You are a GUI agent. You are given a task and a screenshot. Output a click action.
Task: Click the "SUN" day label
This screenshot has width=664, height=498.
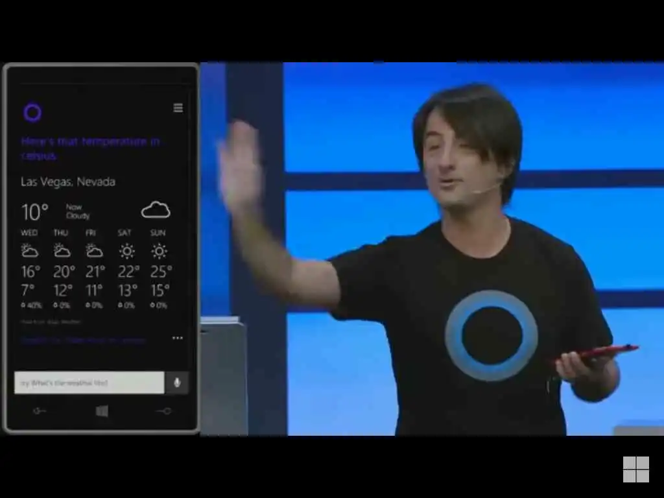click(x=158, y=233)
